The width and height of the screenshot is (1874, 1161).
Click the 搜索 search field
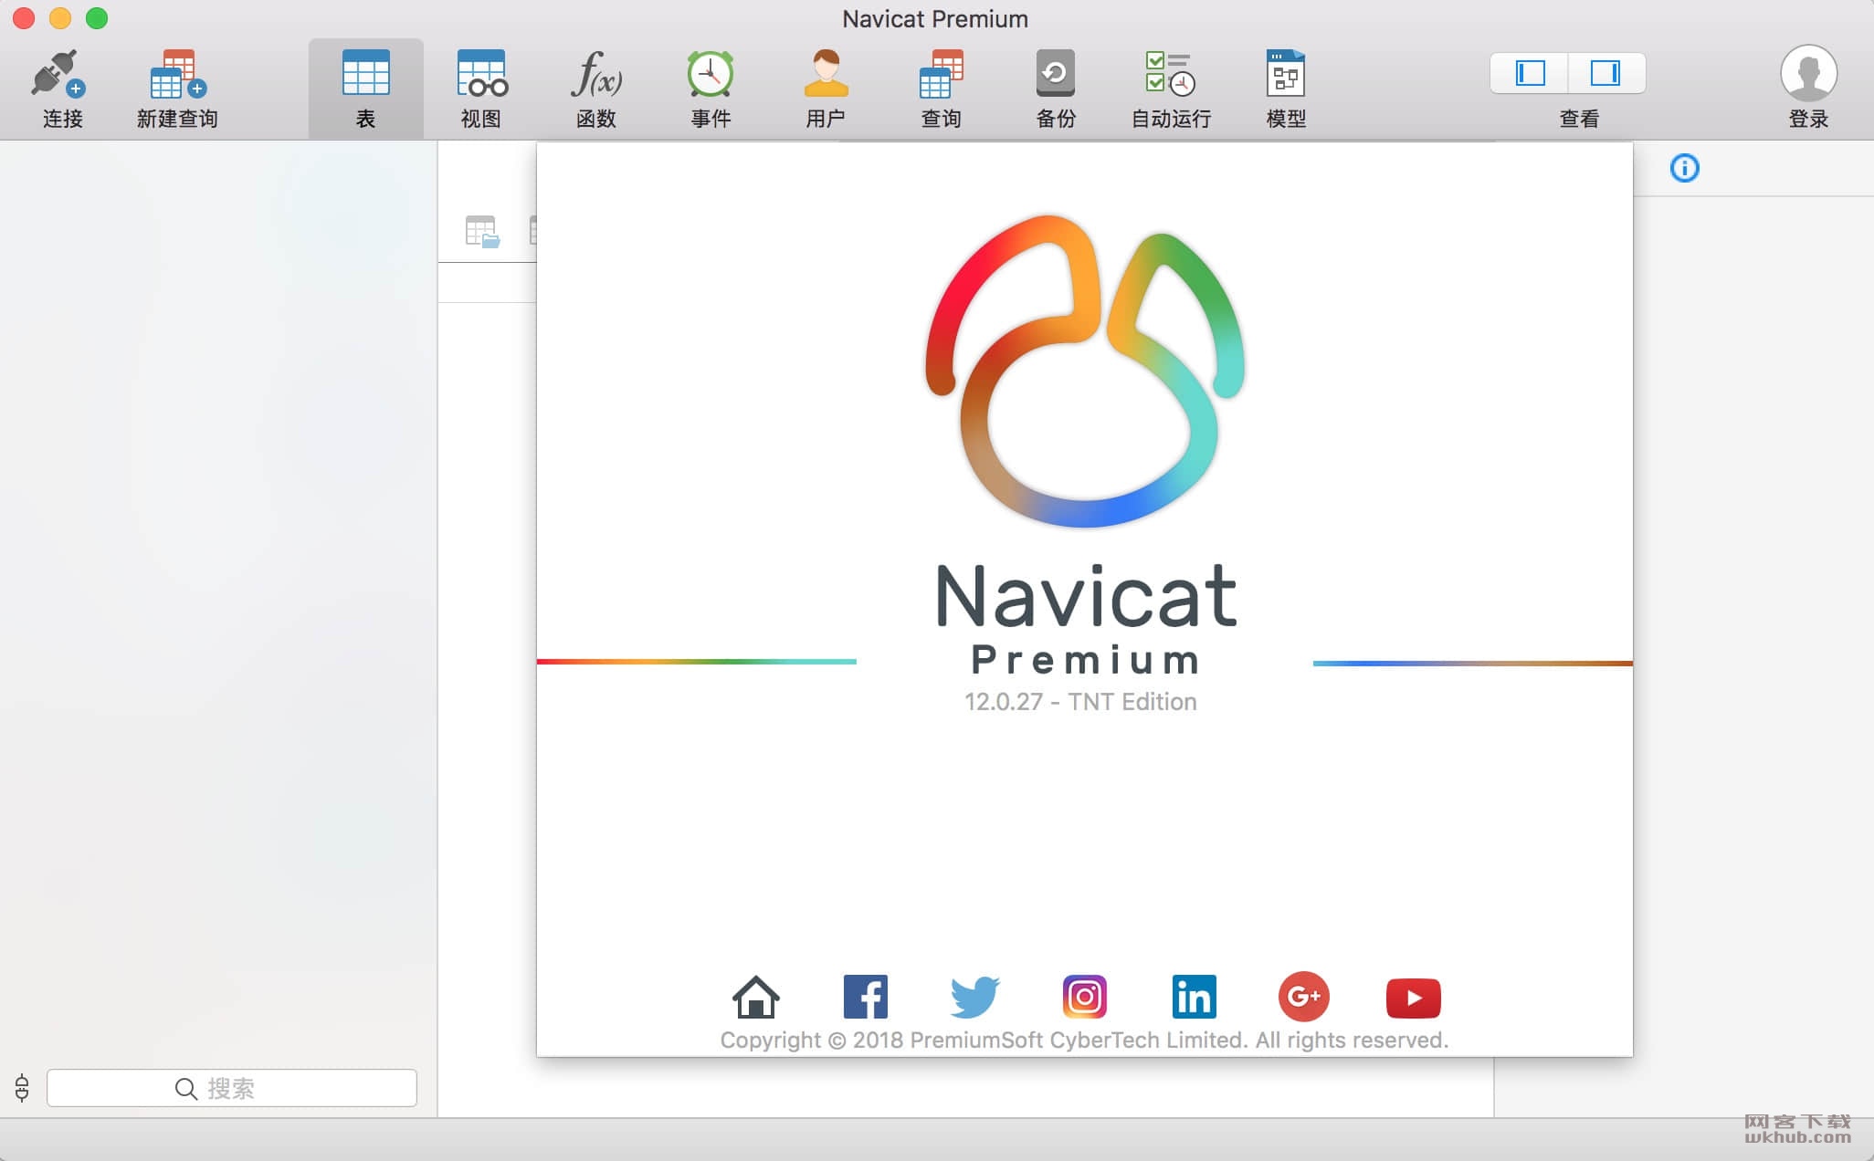tap(232, 1088)
